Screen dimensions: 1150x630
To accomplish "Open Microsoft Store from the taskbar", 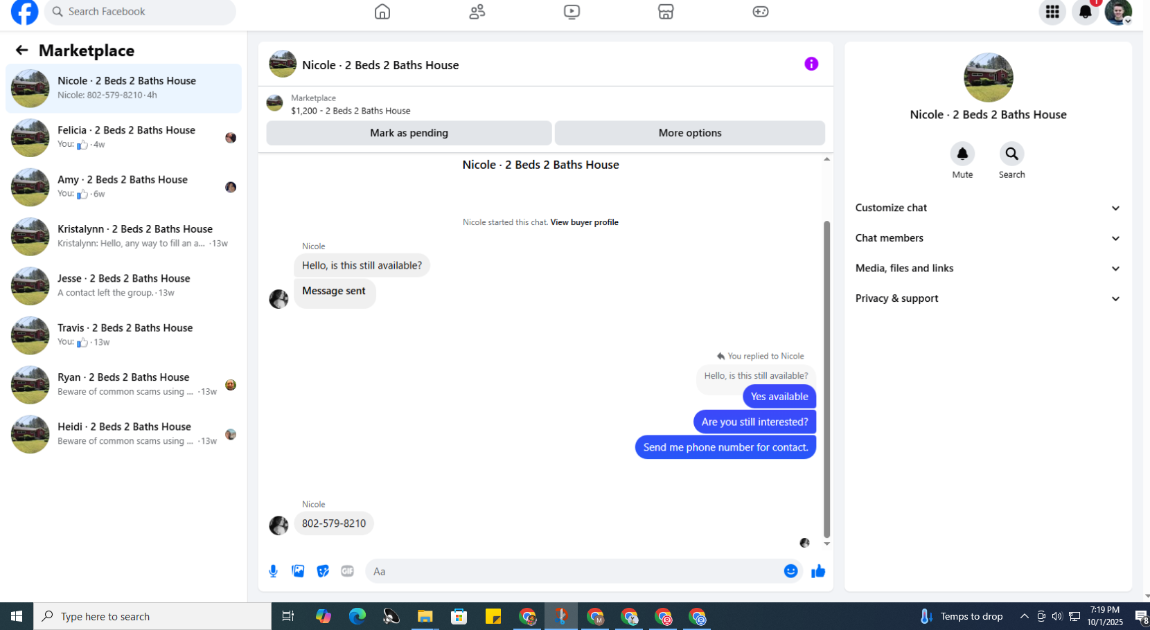I will (x=459, y=616).
